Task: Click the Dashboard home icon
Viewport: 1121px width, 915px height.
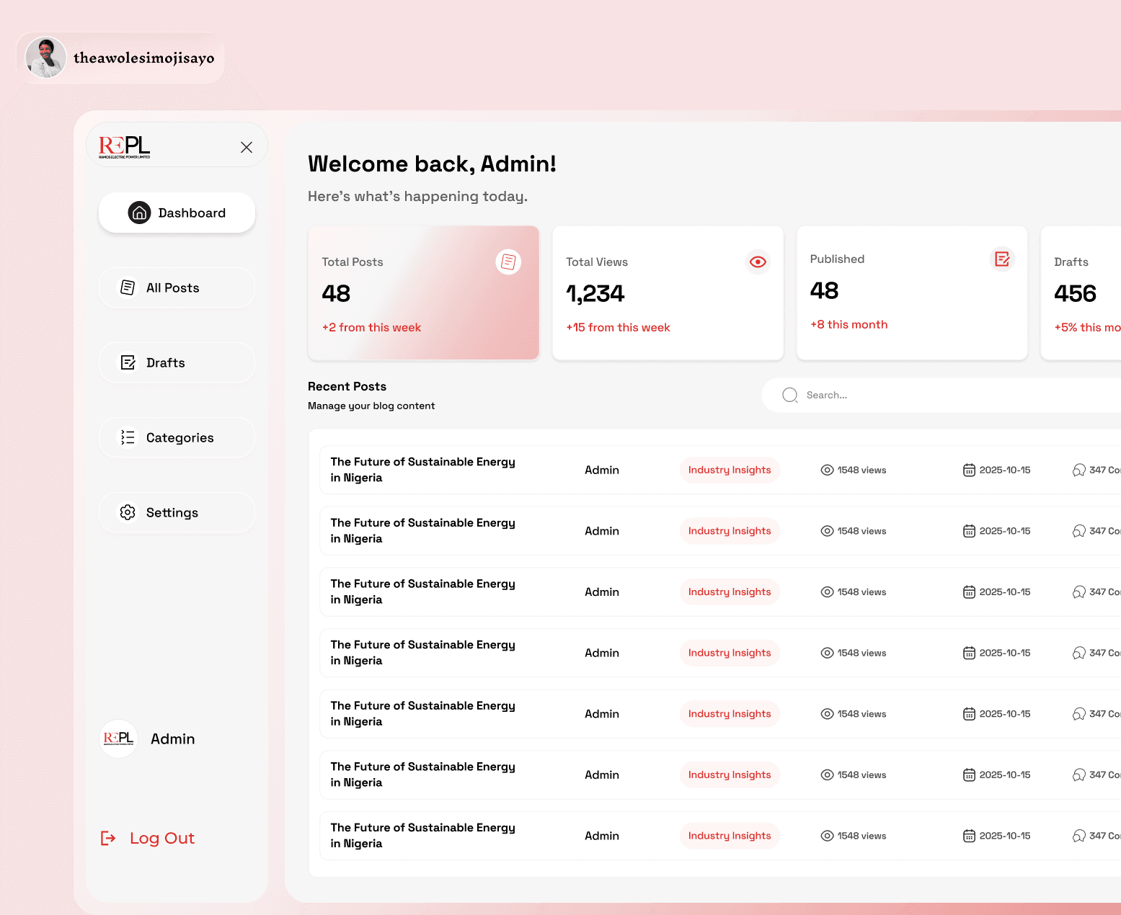Action: click(x=139, y=213)
